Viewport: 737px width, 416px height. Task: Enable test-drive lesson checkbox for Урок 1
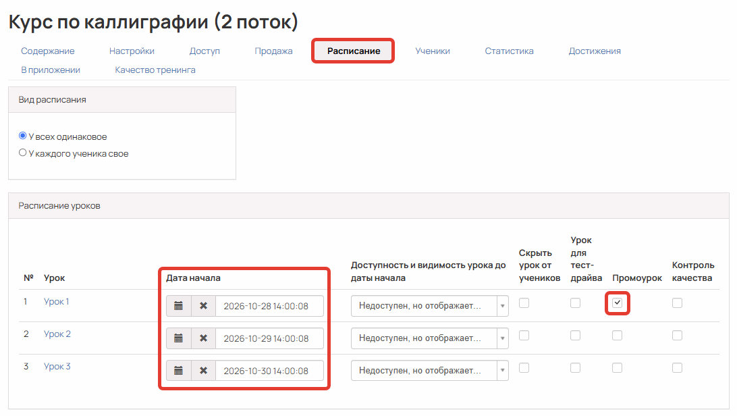(x=575, y=303)
